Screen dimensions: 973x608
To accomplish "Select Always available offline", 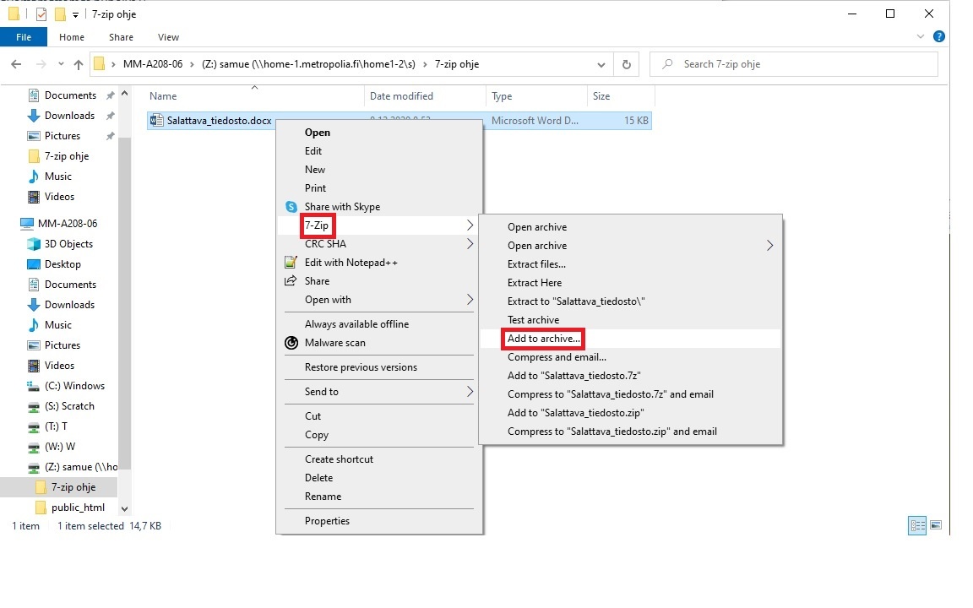I will click(x=356, y=324).
